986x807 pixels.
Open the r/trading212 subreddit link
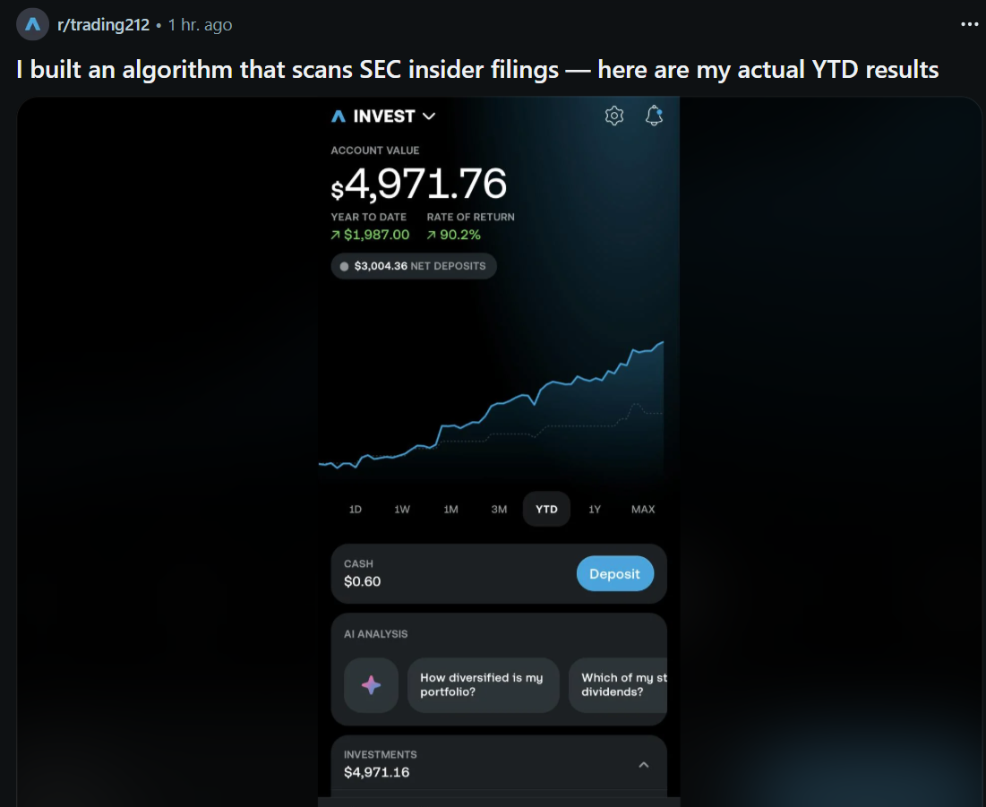(103, 24)
